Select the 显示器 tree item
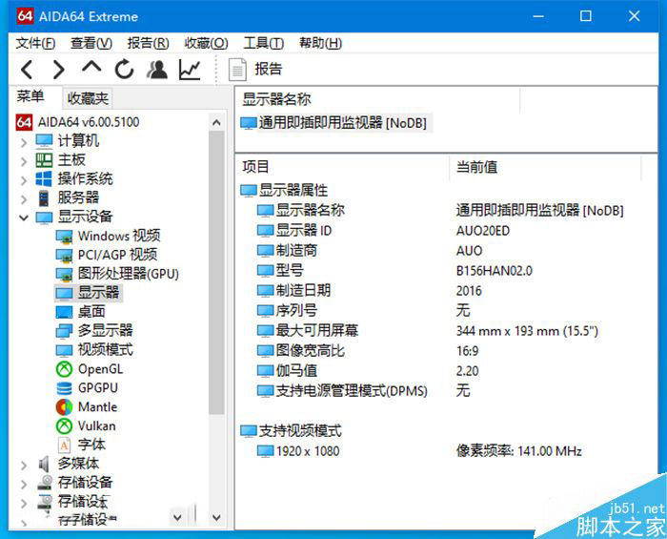The width and height of the screenshot is (667, 539). click(x=88, y=293)
